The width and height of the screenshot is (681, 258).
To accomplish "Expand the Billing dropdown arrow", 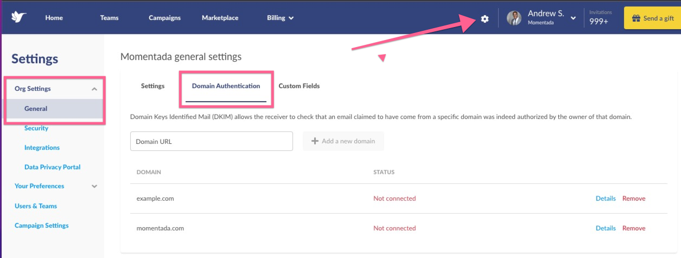I will [291, 18].
